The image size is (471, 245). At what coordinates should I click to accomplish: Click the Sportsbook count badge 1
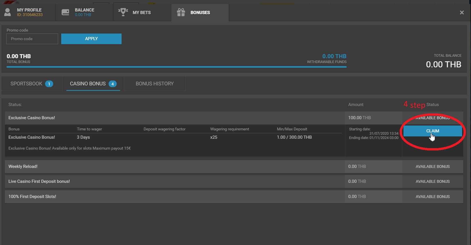pyautogui.click(x=49, y=84)
